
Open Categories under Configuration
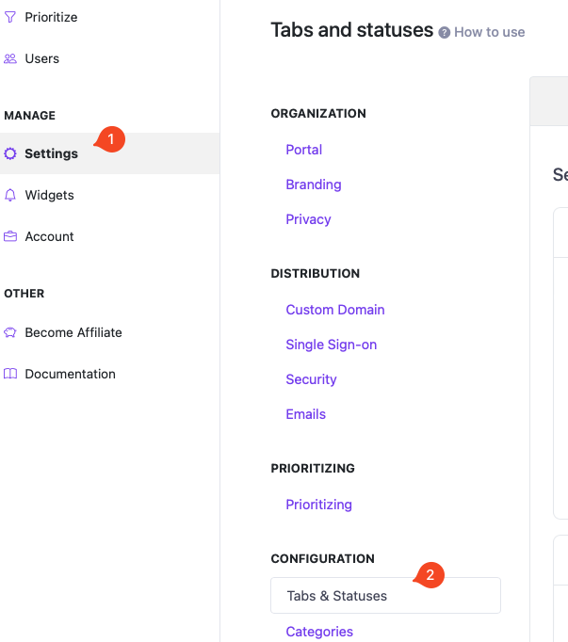[x=319, y=632]
